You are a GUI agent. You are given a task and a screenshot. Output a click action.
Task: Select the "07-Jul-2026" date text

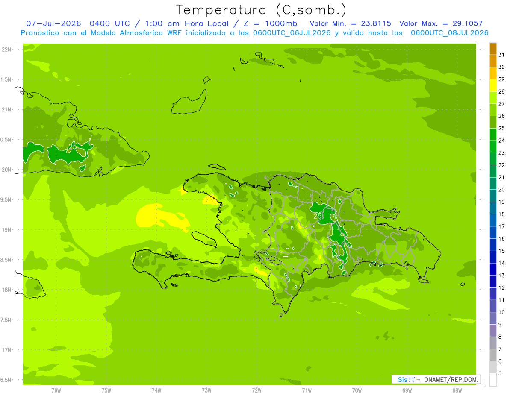pyautogui.click(x=54, y=23)
